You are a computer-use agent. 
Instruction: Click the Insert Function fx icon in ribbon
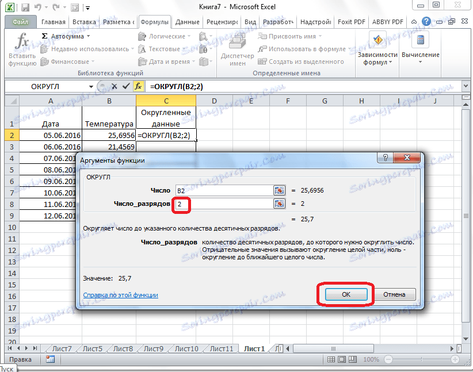coord(22,41)
